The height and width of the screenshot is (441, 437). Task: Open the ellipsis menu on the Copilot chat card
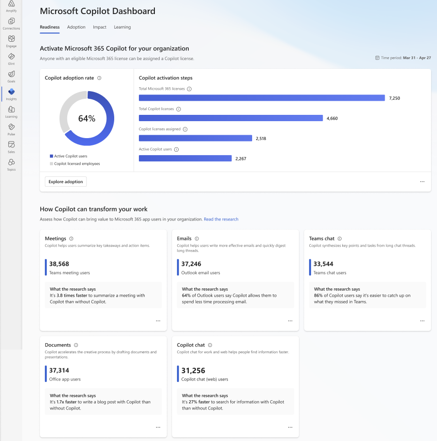[x=290, y=427]
